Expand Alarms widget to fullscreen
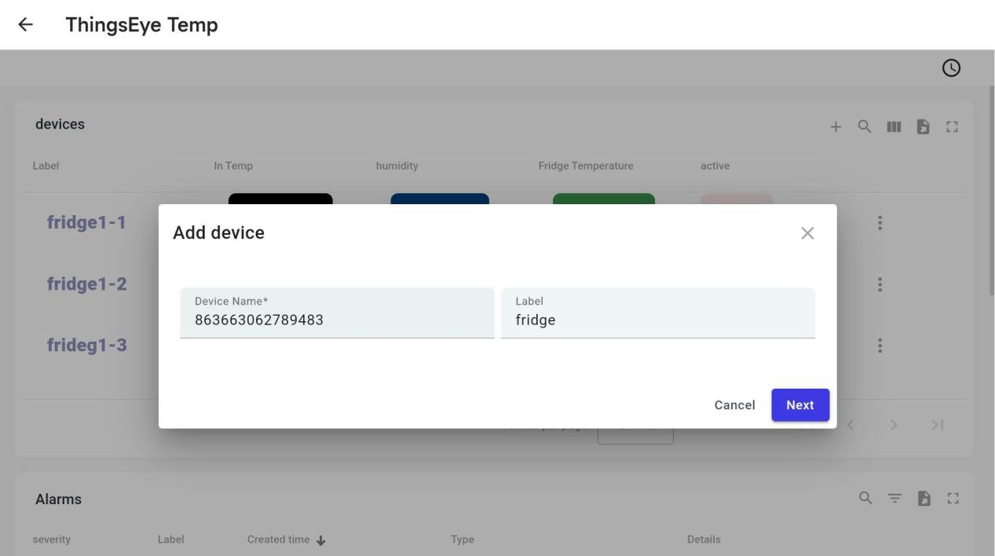 tap(953, 498)
